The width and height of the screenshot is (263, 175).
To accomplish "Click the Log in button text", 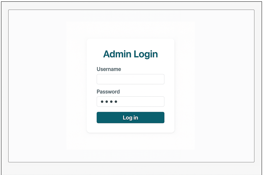I will coord(130,118).
